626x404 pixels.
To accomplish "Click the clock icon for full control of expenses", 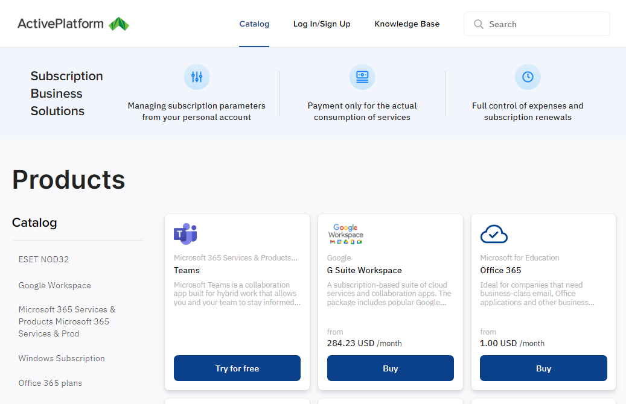I will (528, 77).
